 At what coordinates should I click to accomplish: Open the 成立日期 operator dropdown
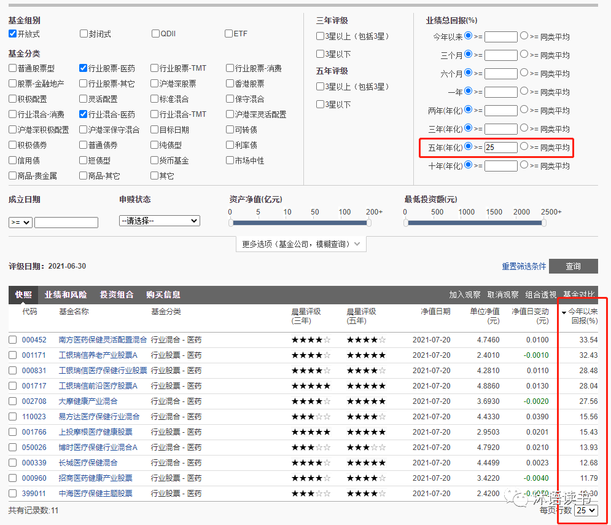point(20,223)
